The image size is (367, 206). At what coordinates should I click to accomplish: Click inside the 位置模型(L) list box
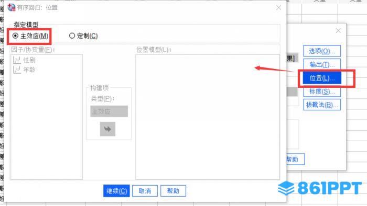click(x=208, y=117)
